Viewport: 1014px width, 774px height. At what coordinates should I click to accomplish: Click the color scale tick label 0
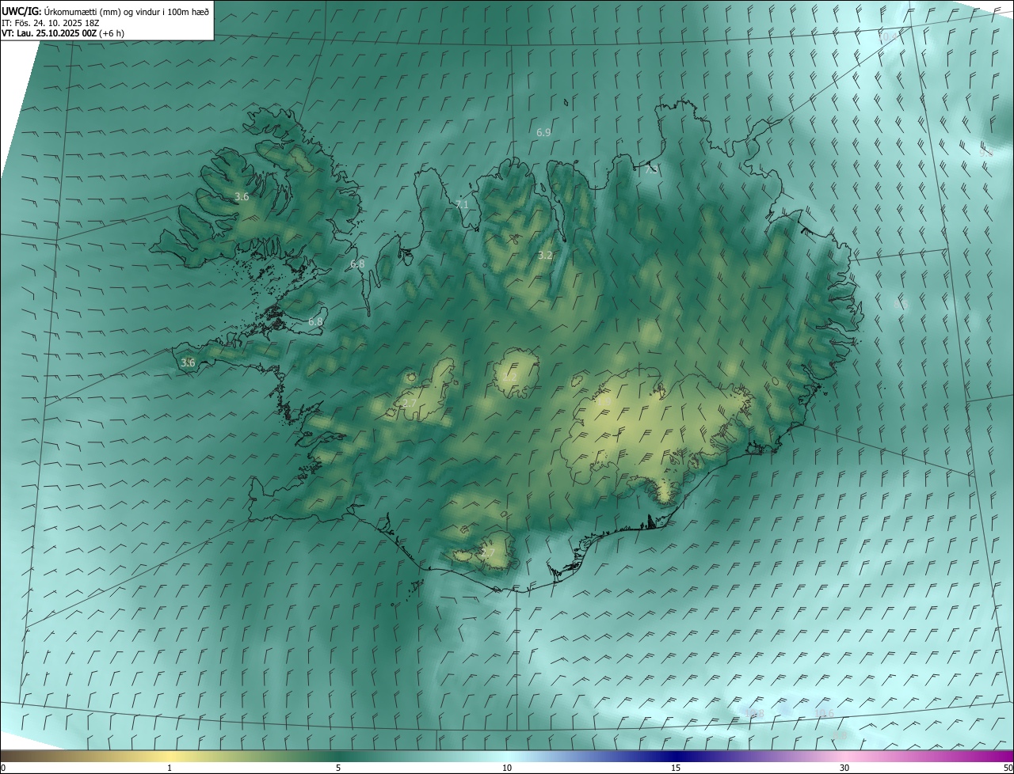coord(2,768)
